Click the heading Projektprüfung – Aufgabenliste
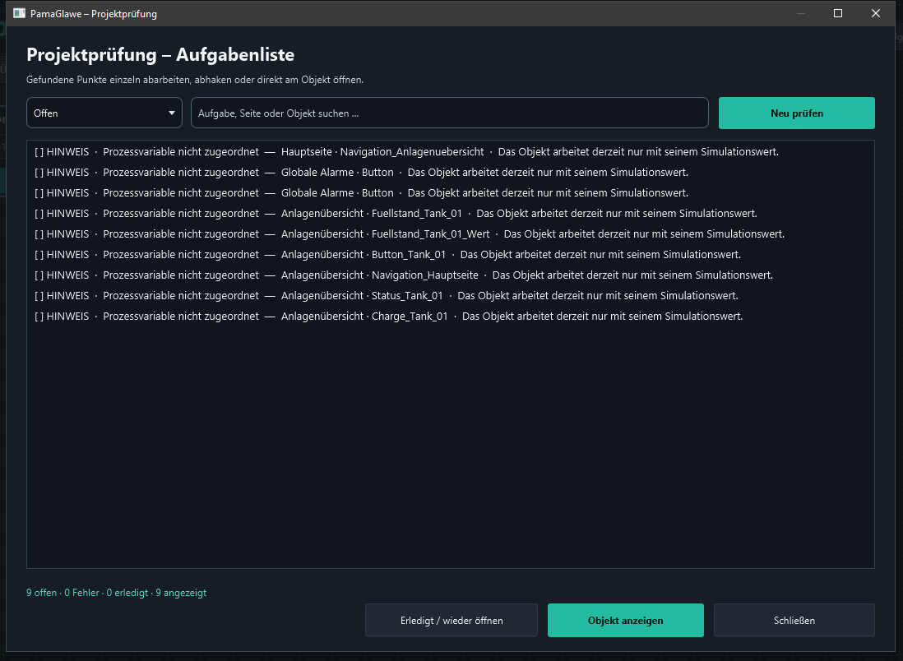This screenshot has height=661, width=903. tap(160, 55)
